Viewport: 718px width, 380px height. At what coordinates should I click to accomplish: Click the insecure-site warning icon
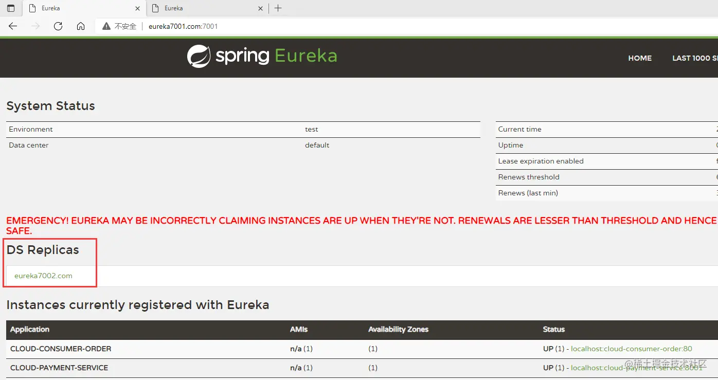[x=106, y=26]
